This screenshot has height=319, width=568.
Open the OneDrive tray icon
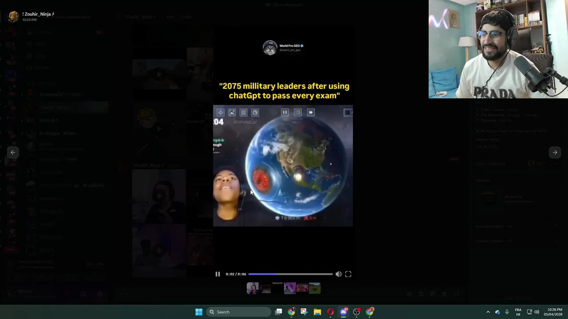point(497,312)
